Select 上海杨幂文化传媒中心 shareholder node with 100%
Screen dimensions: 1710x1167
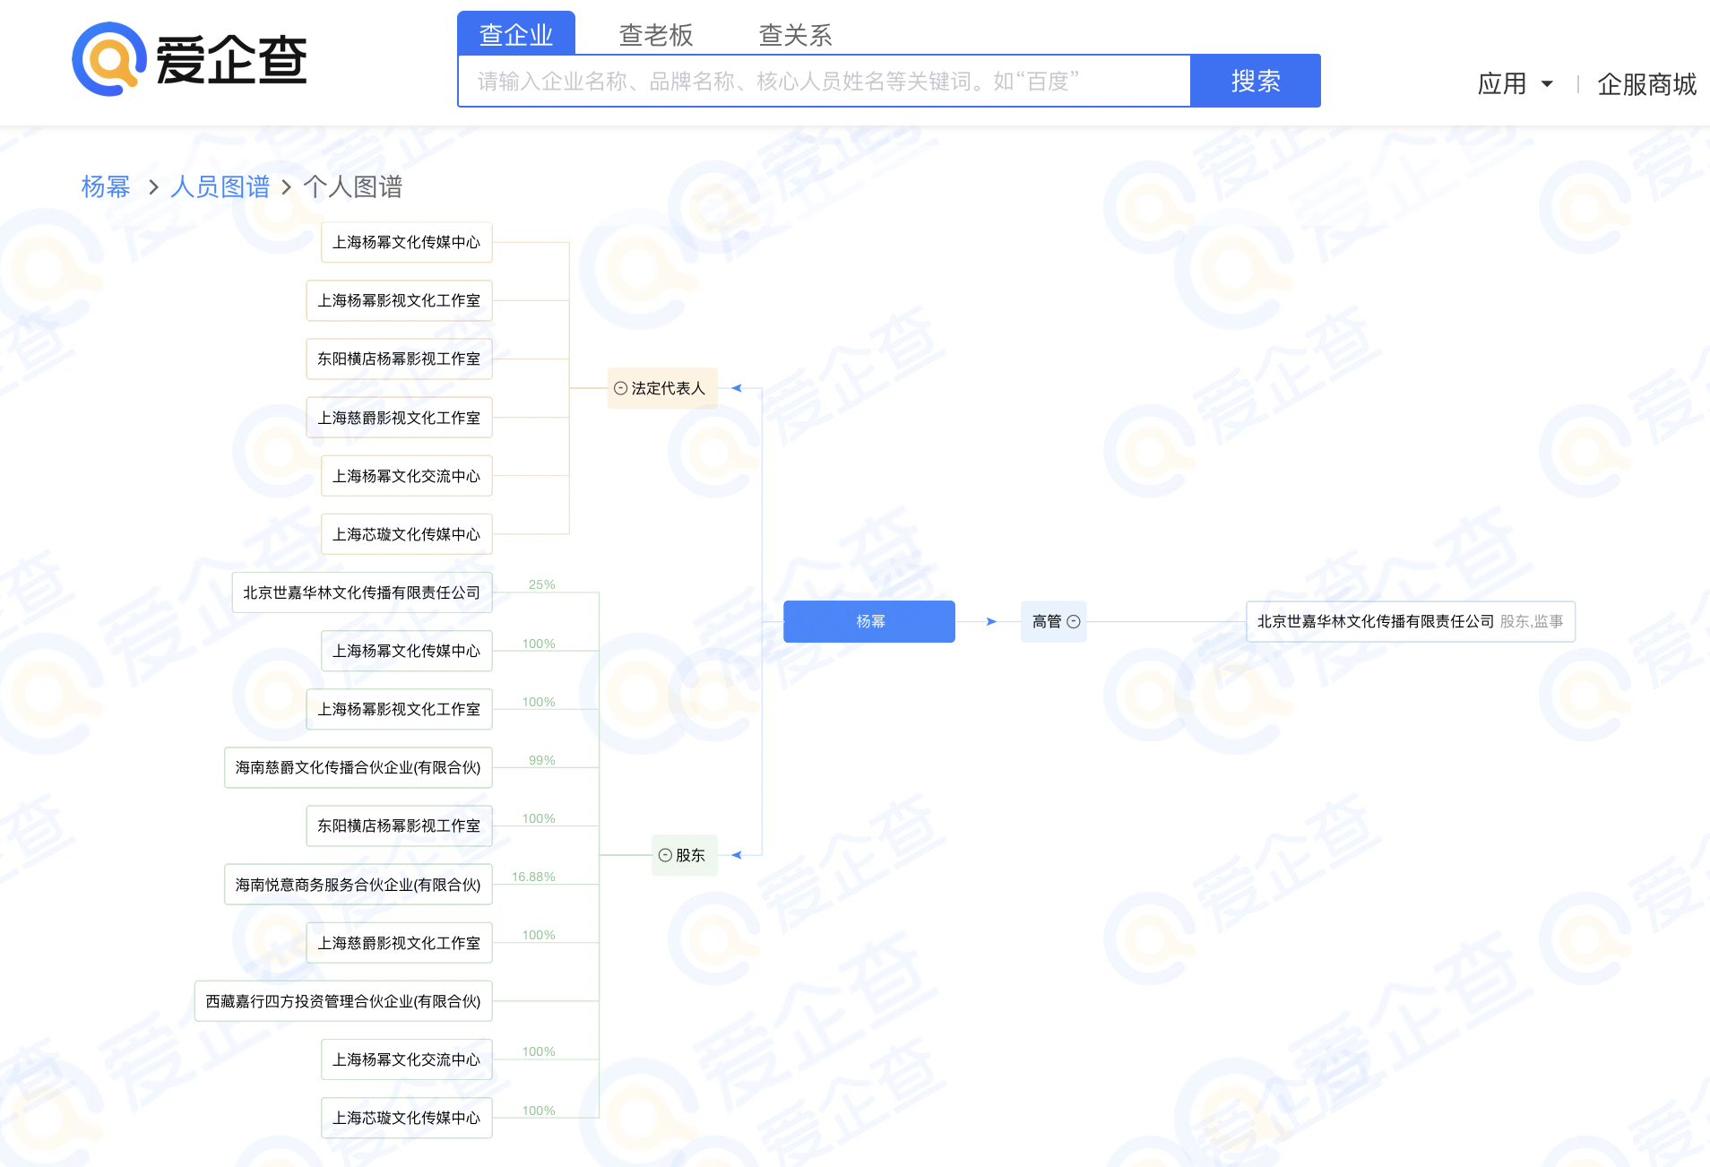click(x=407, y=651)
